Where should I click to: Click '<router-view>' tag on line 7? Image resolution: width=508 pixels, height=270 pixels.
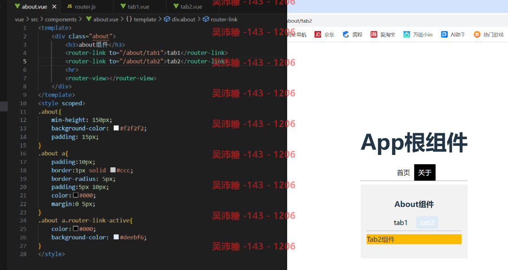(88, 78)
